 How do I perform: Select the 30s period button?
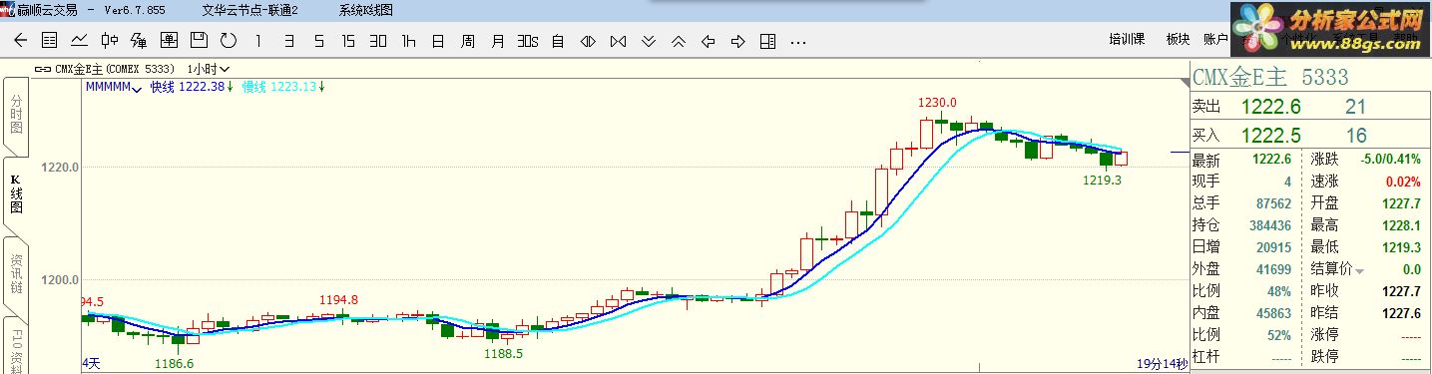[x=528, y=41]
